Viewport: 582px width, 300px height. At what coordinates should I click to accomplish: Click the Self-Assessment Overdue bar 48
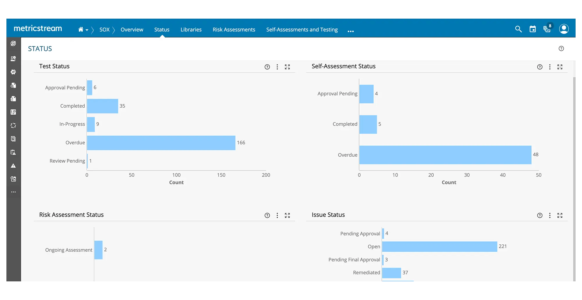pos(446,155)
